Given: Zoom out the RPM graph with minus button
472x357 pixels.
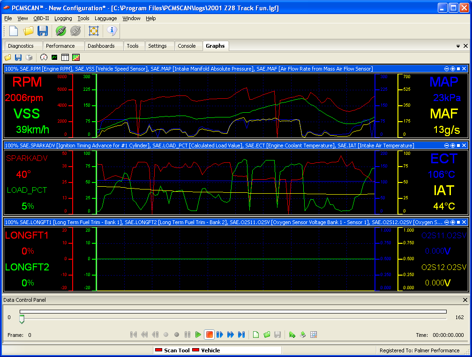Looking at the screenshot, I should click(x=447, y=69).
